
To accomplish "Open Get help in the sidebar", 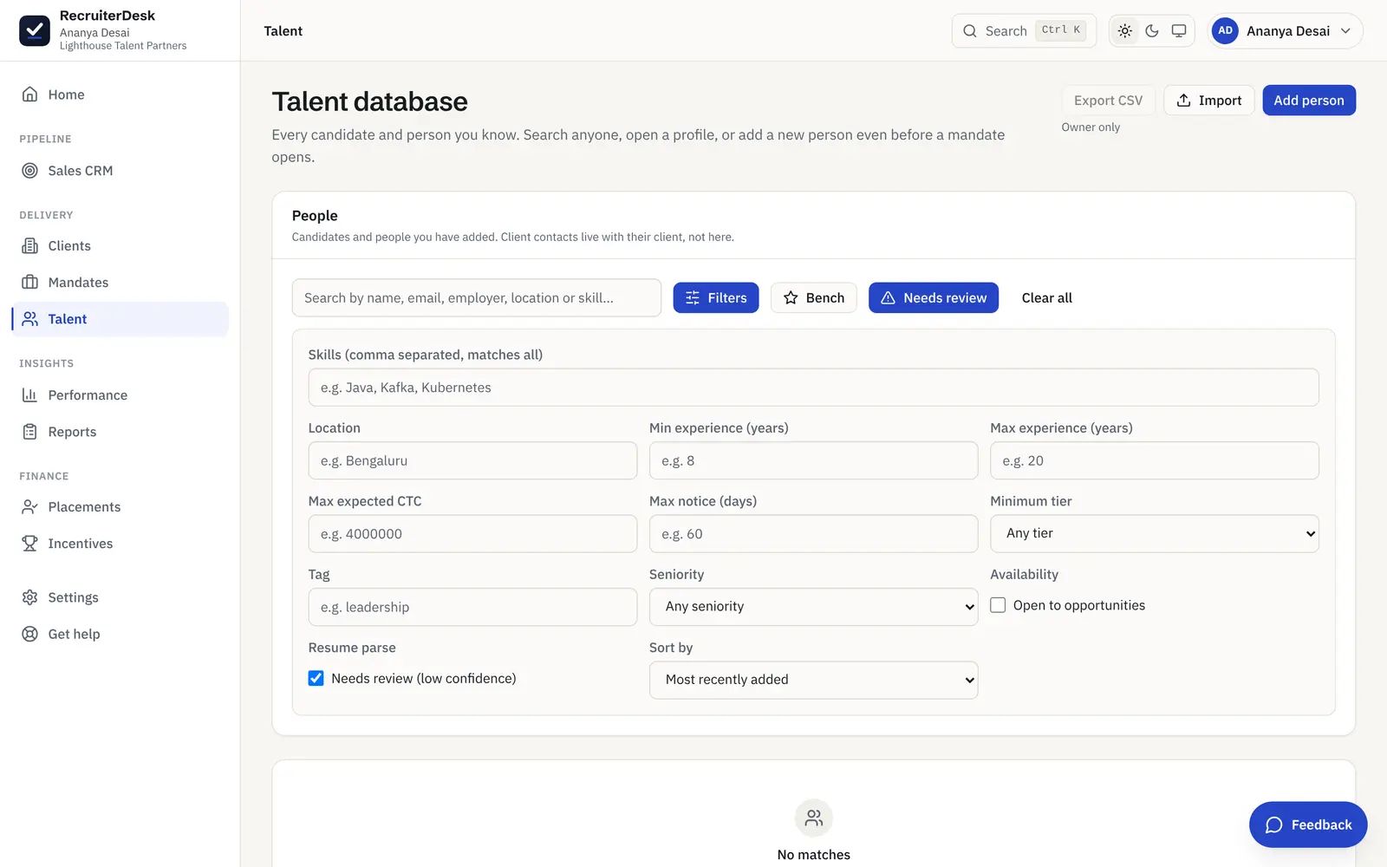I will coord(120,634).
